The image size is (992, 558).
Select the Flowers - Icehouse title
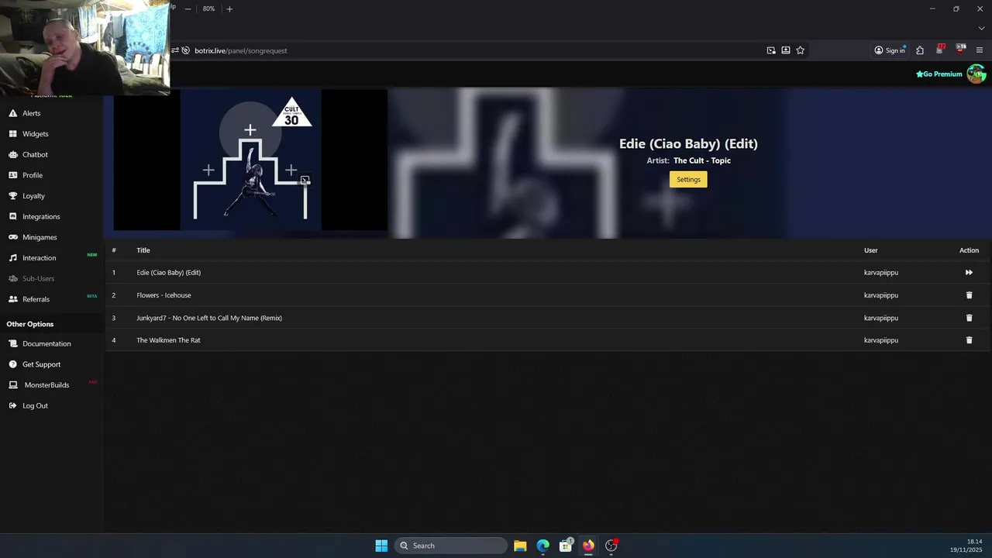click(x=164, y=295)
